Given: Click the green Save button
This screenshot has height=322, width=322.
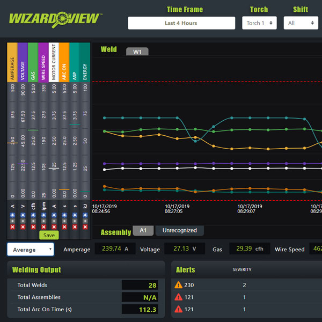Looking at the screenshot, I should pyautogui.click(x=49, y=235).
